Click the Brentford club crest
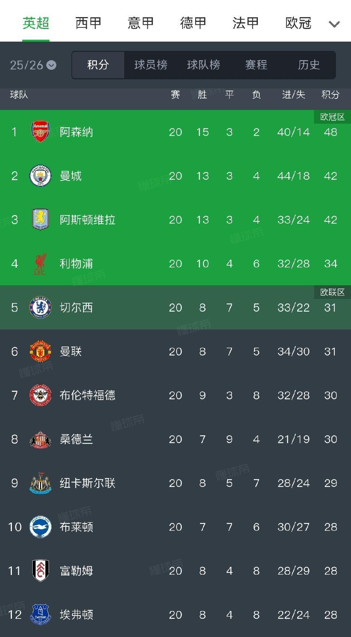Viewport: 351px width, 637px height. tap(40, 395)
